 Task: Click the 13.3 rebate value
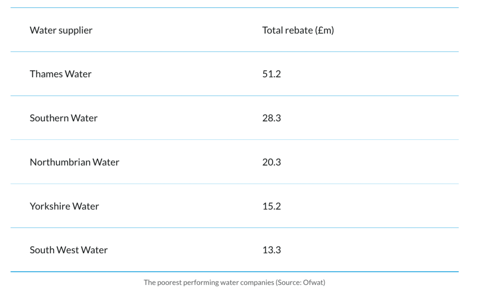272,250
